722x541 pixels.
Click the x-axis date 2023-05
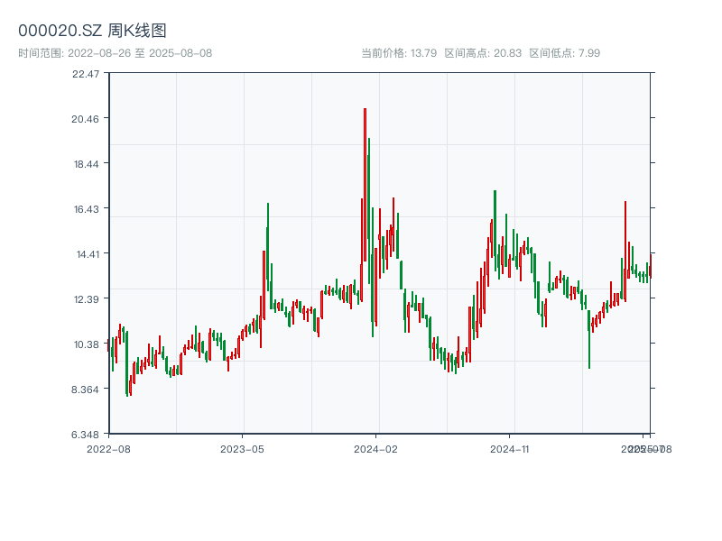(x=242, y=449)
